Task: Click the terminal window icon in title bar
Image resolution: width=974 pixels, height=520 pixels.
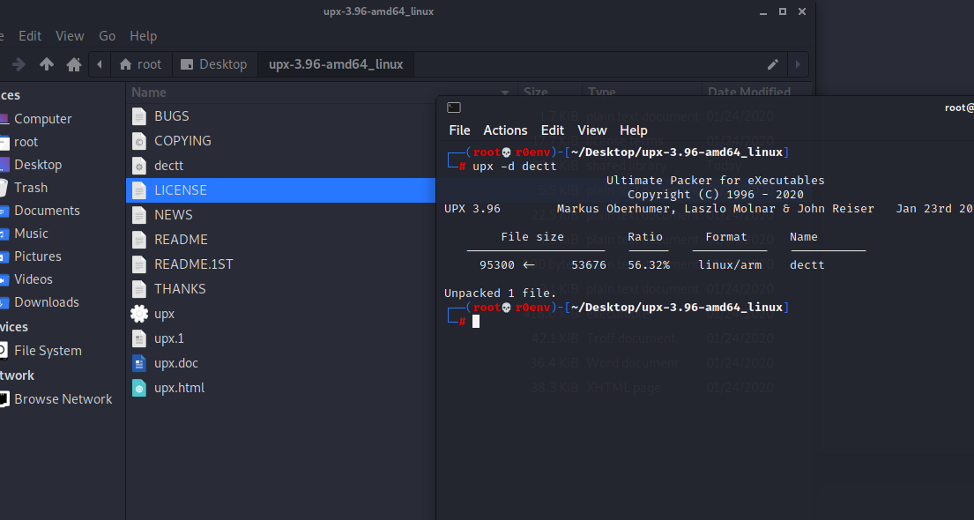Action: coord(454,108)
